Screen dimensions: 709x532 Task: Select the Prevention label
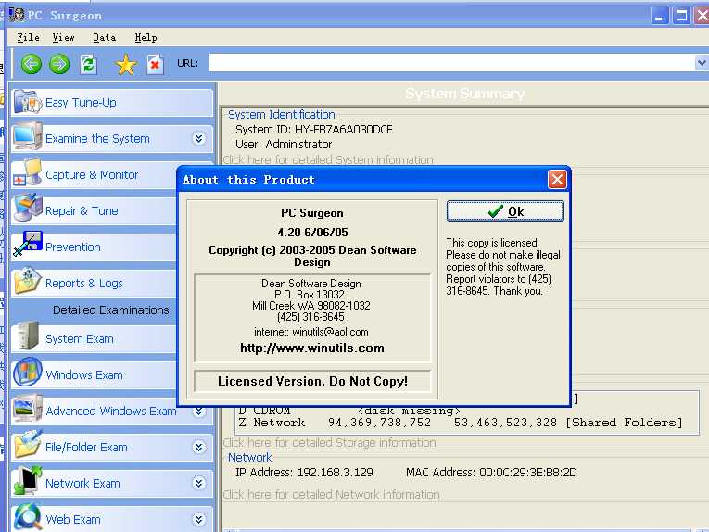click(x=73, y=247)
